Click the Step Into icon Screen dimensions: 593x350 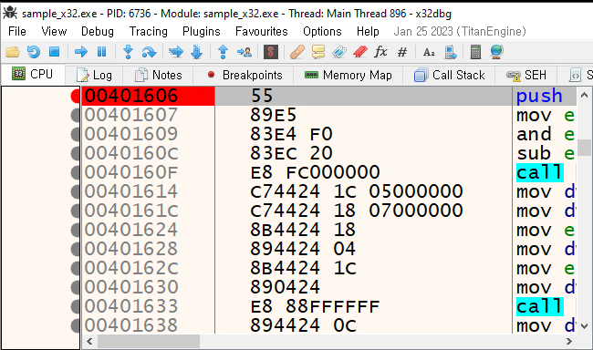pos(129,52)
